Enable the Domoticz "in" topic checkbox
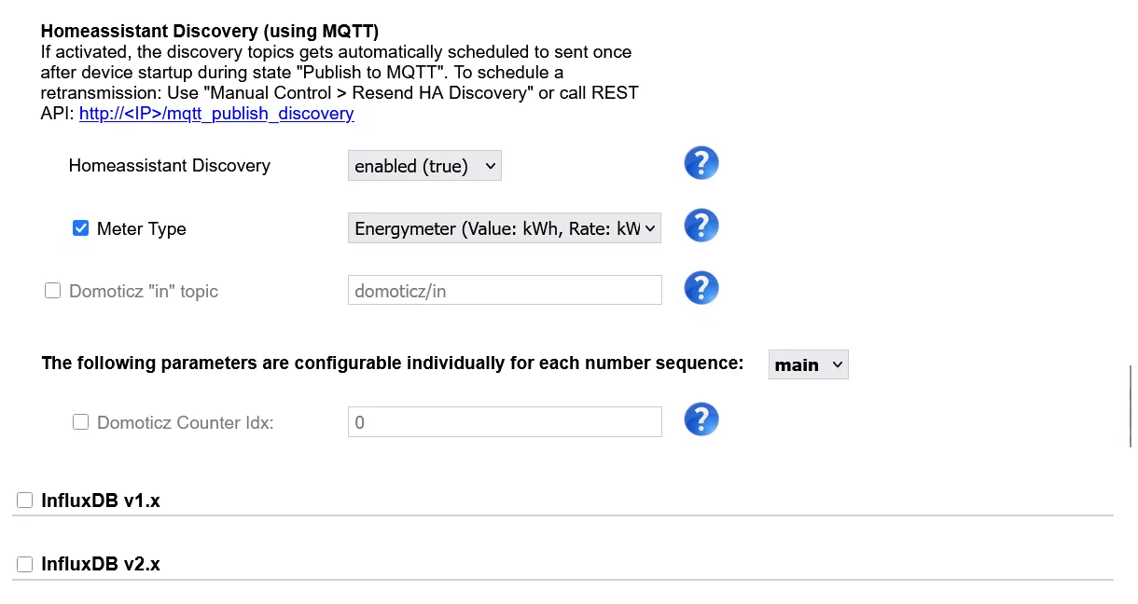1138x604 pixels. tap(52, 291)
